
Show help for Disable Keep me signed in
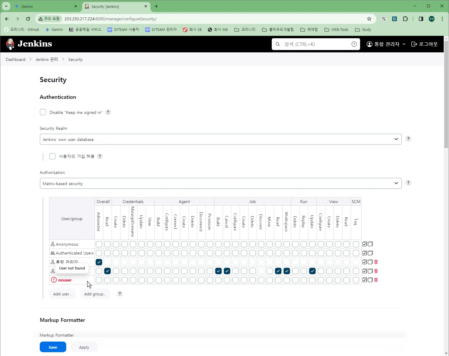[108, 112]
